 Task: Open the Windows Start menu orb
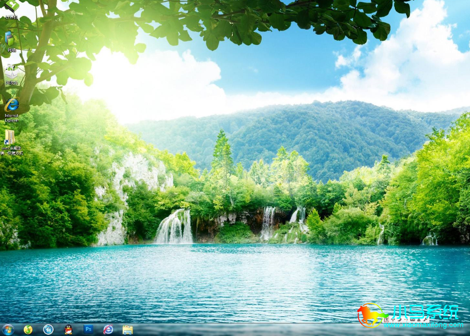coord(8,330)
